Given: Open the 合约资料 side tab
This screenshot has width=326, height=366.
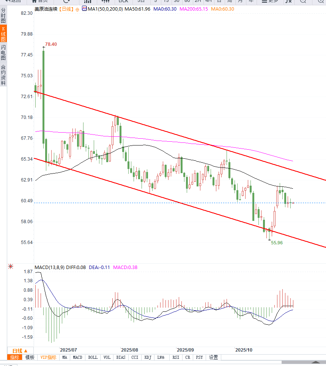Looking at the screenshot, I should pos(3,75).
